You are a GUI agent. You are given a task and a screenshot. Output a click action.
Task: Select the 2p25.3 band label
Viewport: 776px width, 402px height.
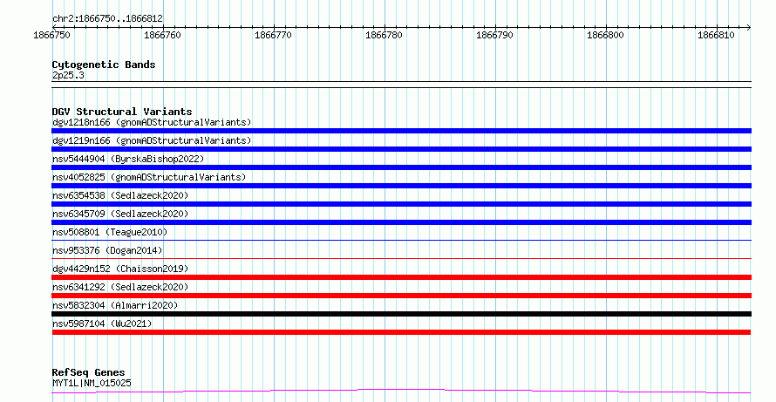[68, 76]
